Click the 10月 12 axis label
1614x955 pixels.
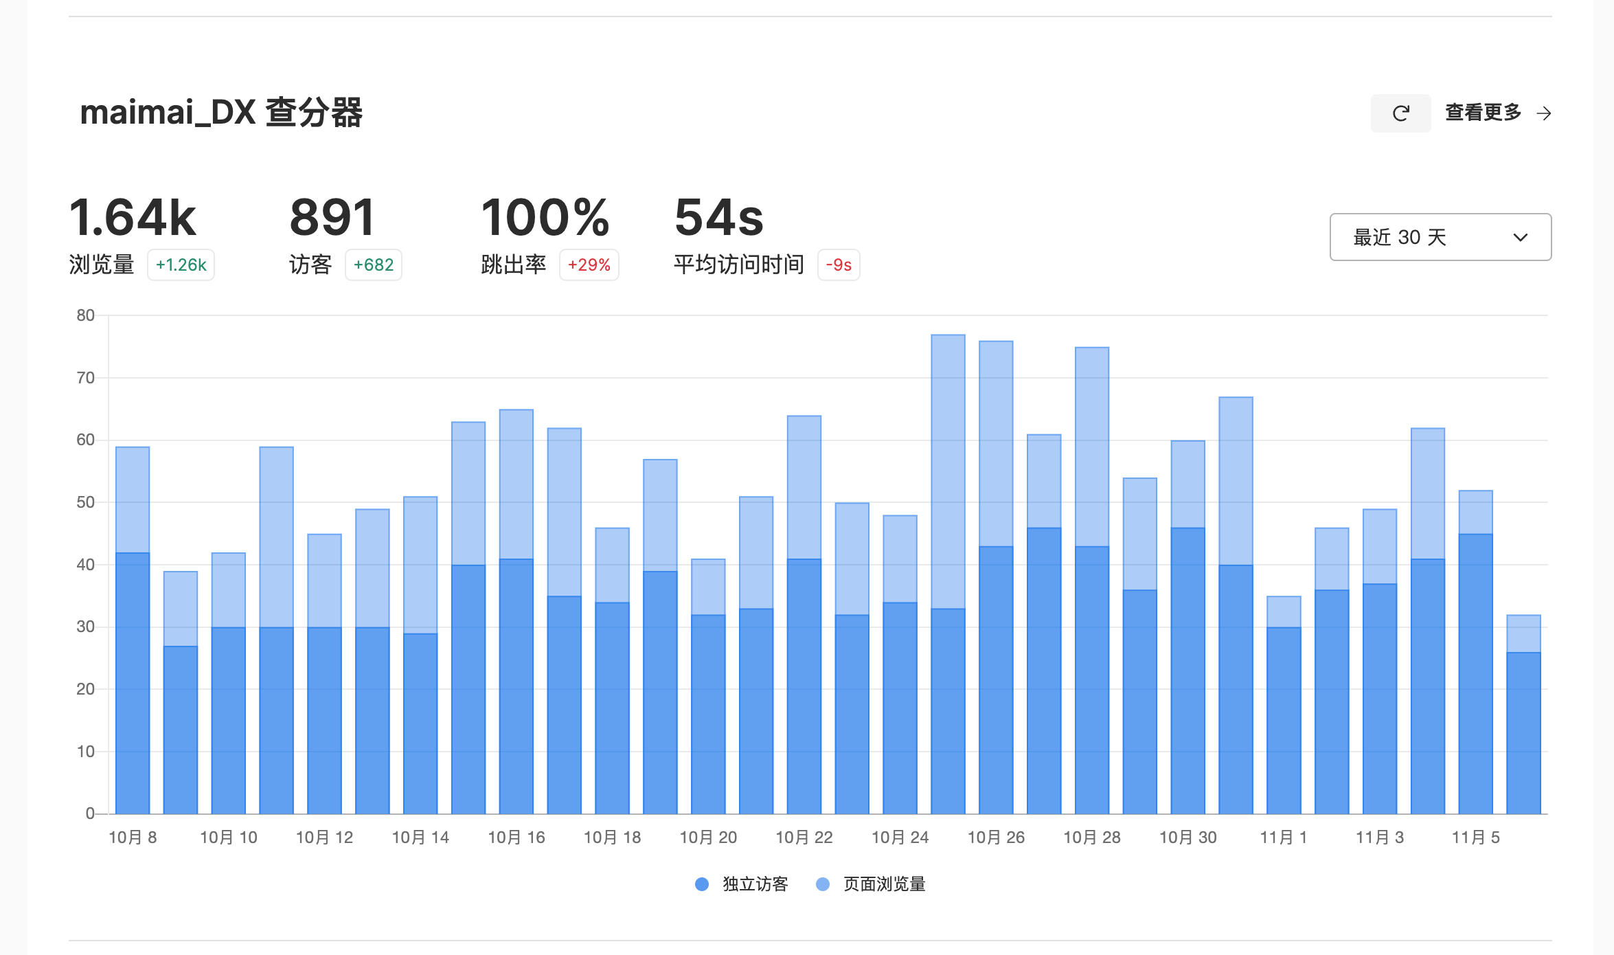[324, 838]
